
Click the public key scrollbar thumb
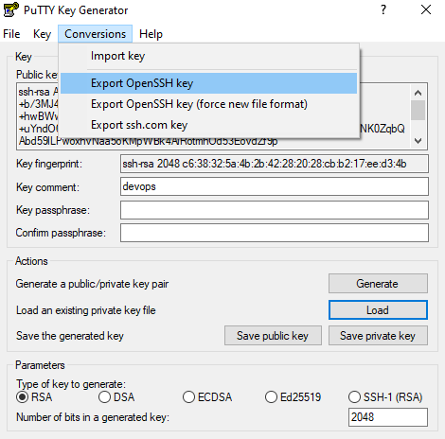418,111
